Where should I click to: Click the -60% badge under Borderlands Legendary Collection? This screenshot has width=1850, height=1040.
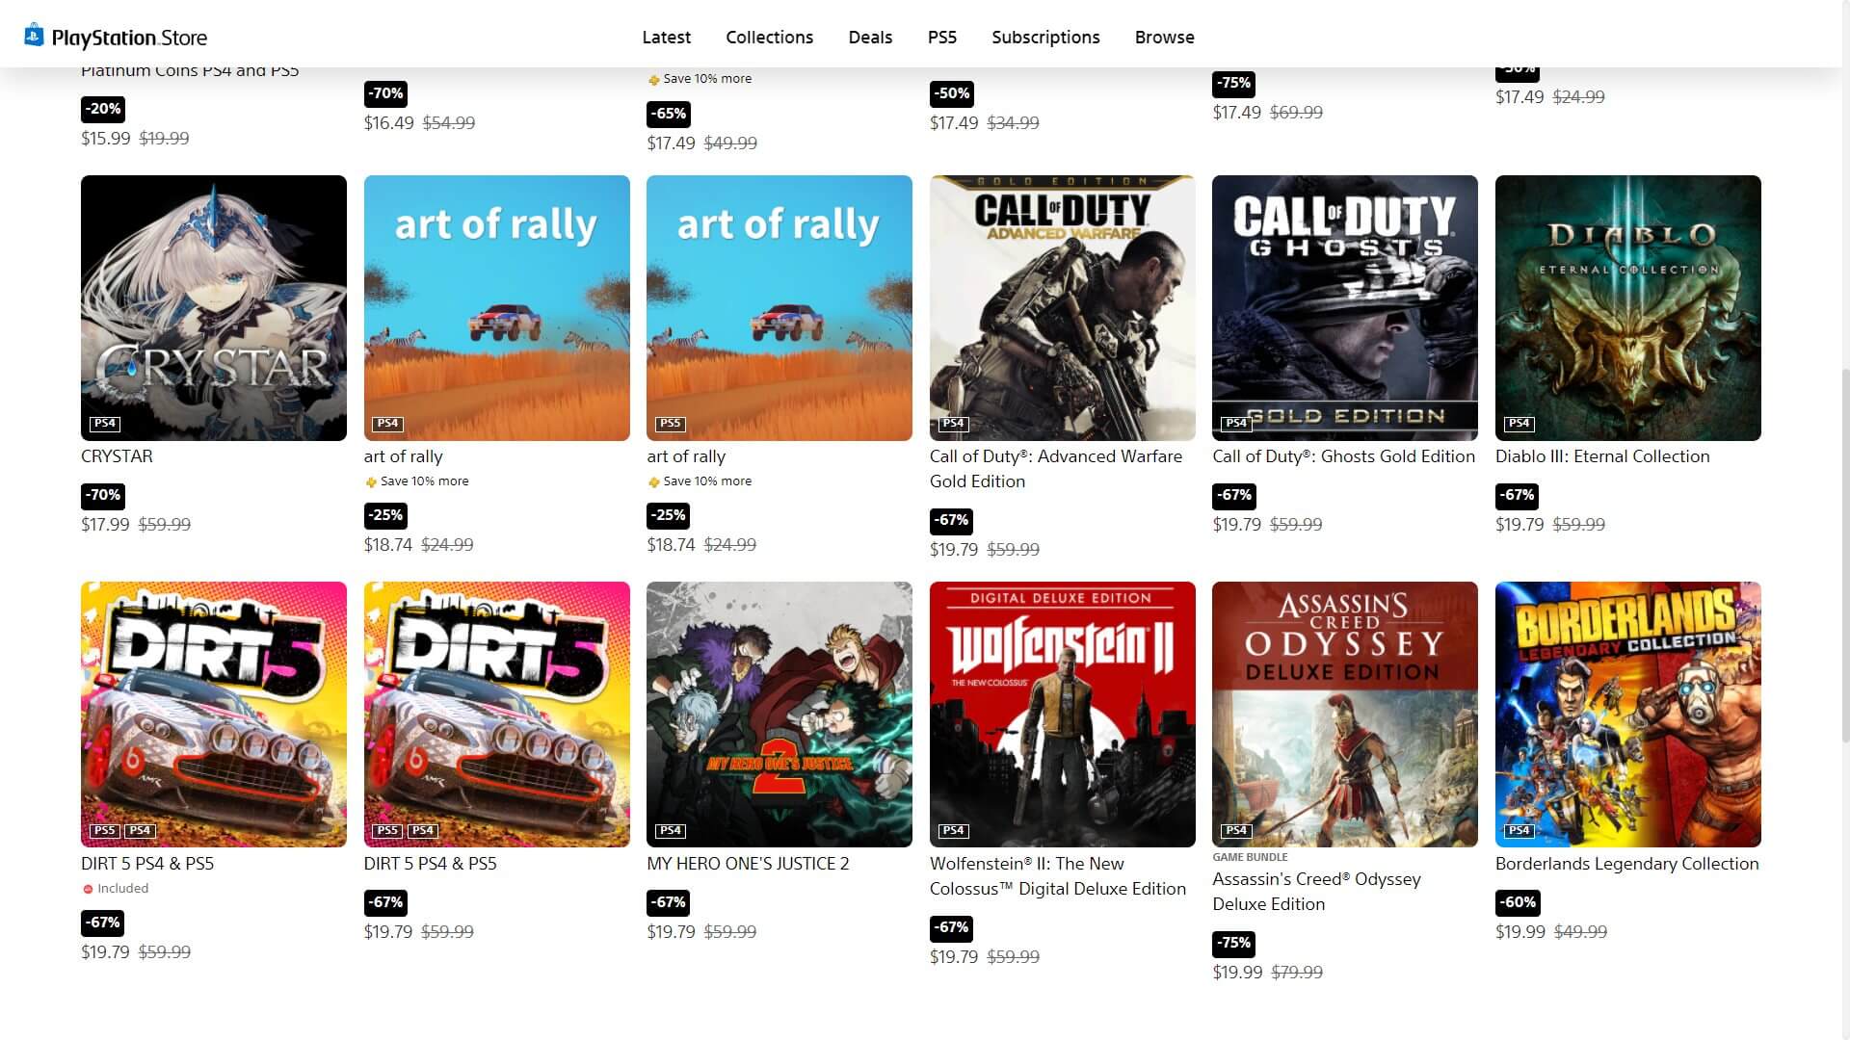click(x=1518, y=903)
